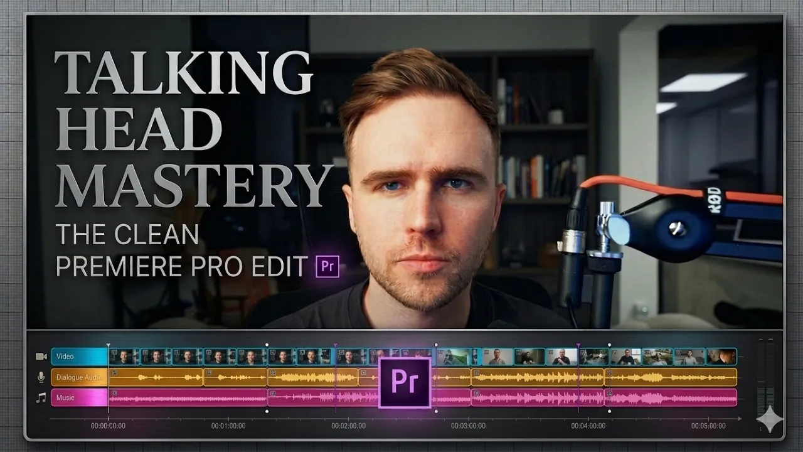Click the small Pr logo after the subtitle
803x452 pixels.
tap(327, 266)
